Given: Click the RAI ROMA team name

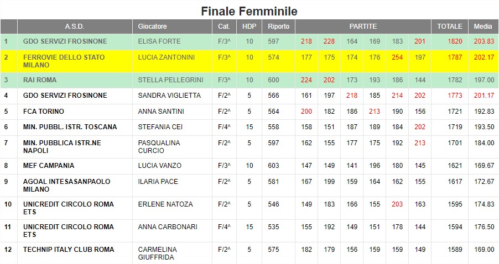Looking at the screenshot, I should pos(40,80).
